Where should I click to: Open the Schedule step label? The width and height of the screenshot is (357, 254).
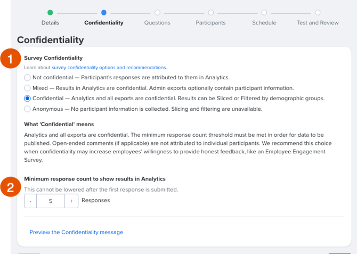pos(264,23)
